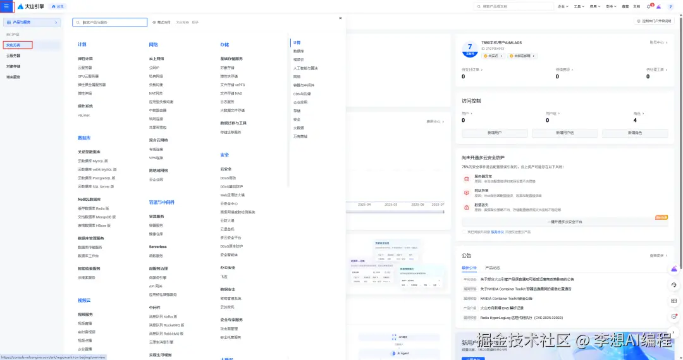Jump to CDN与边缘 category
This screenshot has width=683, height=360.
302,94
